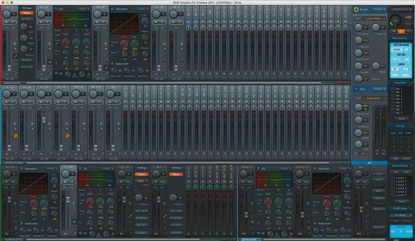415x241 pixels.
Task: Click the EQ power button beside Phones 1
Action: 258,168
